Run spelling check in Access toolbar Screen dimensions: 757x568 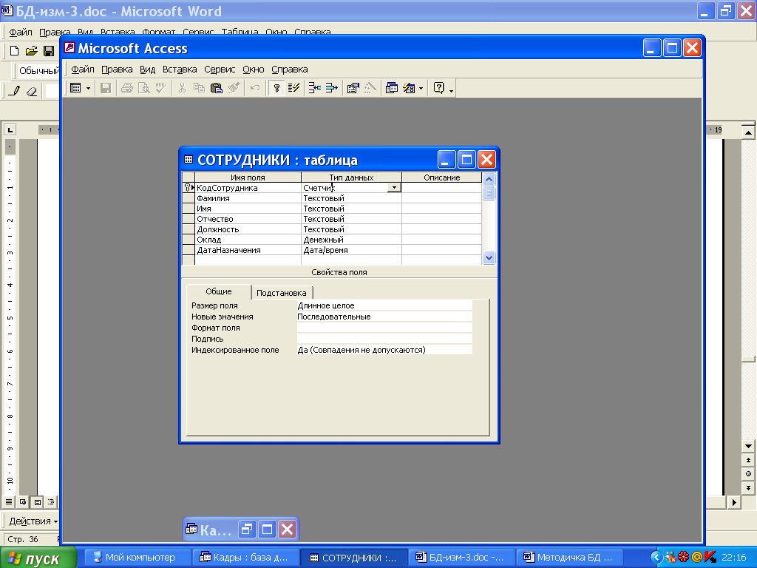(160, 88)
